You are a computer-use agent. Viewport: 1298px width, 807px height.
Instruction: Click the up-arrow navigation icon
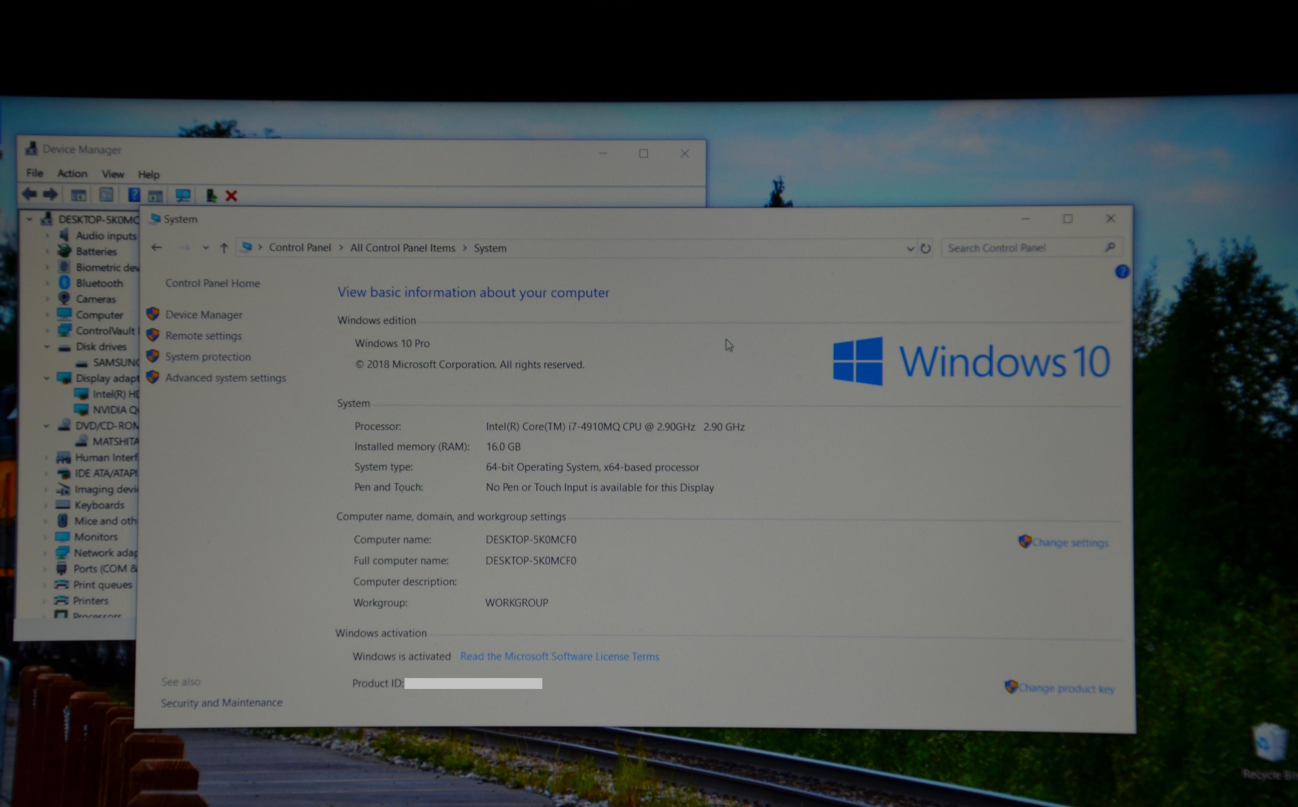click(224, 248)
